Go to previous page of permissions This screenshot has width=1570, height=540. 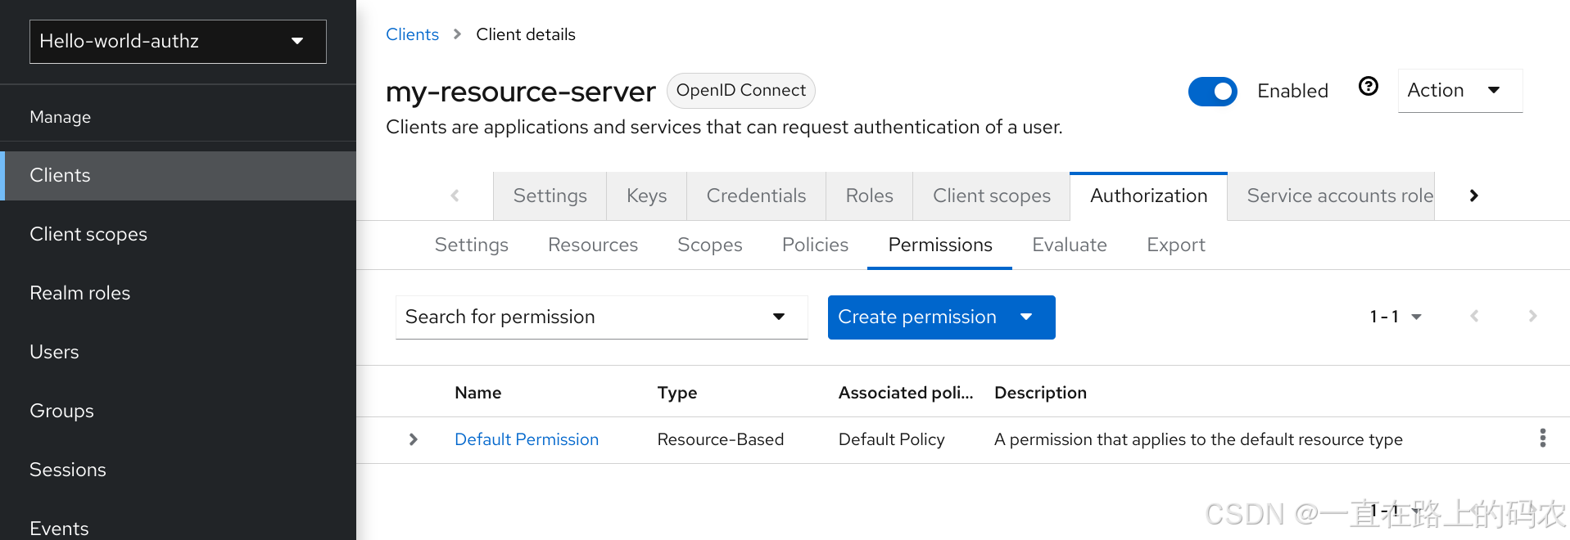tap(1474, 317)
